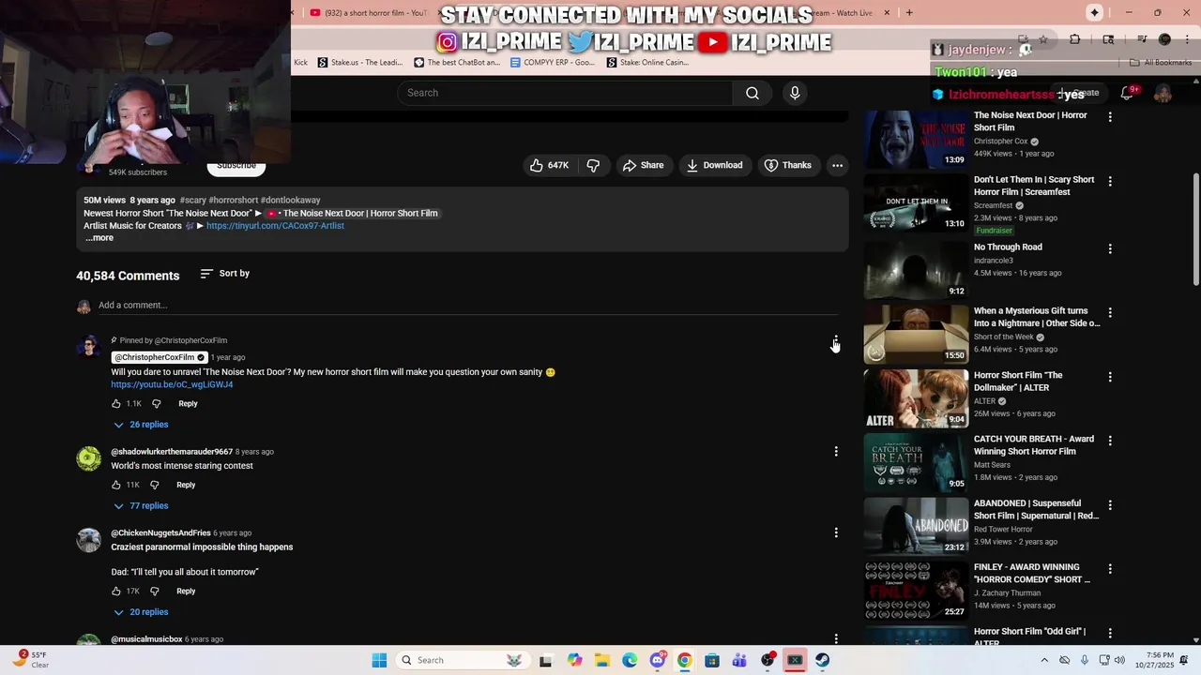This screenshot has width=1201, height=675.
Task: Like the 'World's most intense staring contest' comment
Action: click(x=116, y=485)
